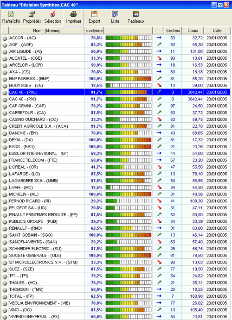The height and width of the screenshot is (320, 232).
Task: Sort by the Evidence column header
Action: click(94, 31)
